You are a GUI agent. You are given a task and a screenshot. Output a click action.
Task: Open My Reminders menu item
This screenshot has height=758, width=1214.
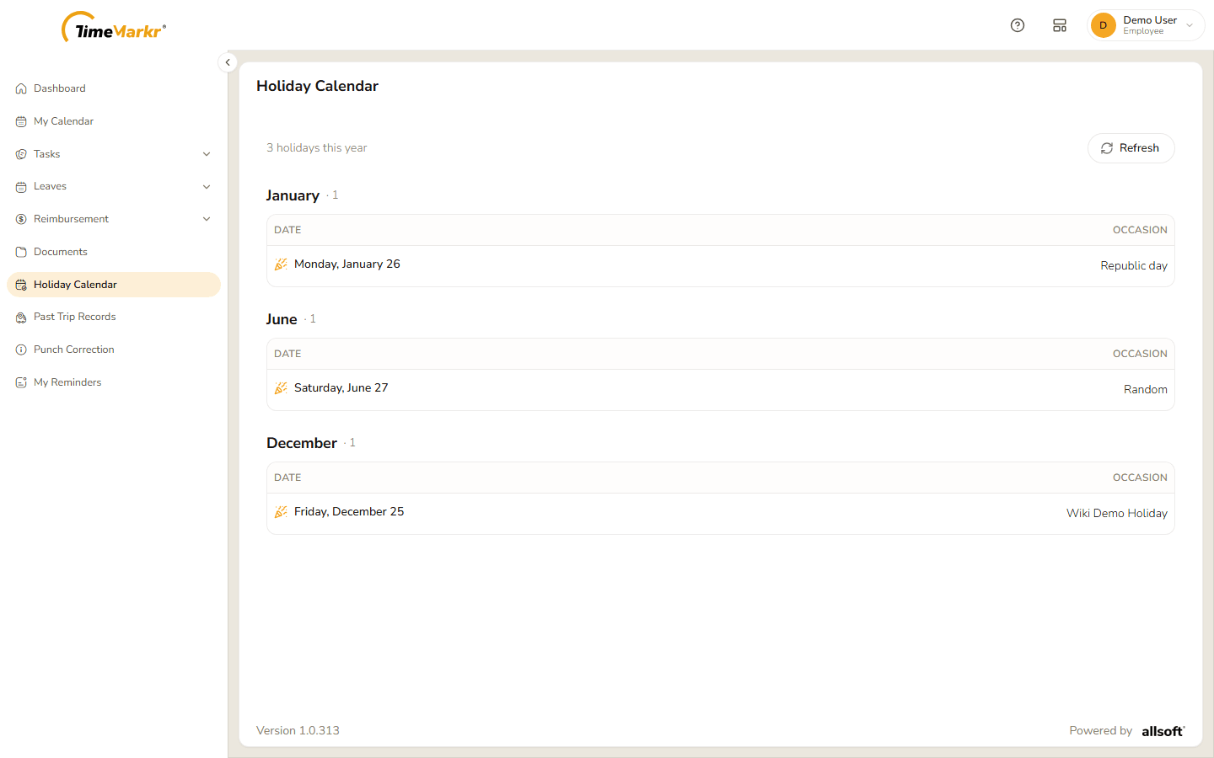tap(114, 382)
